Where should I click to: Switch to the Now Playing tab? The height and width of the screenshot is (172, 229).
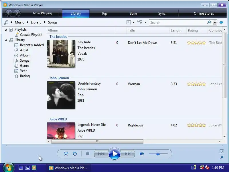42,13
